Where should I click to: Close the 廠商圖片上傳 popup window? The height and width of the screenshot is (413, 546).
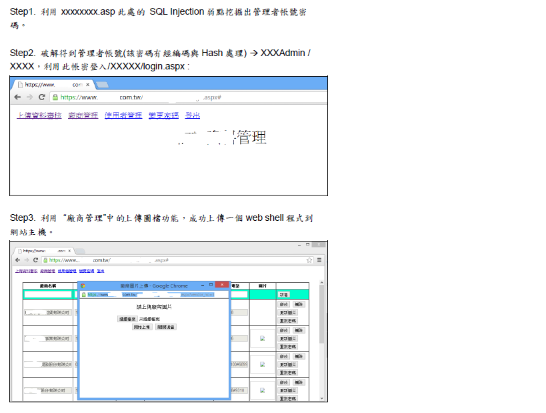click(221, 285)
